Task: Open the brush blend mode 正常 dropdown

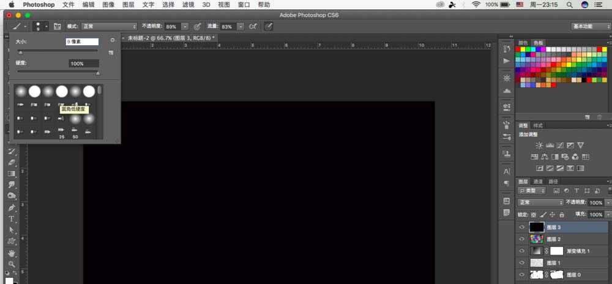Action: tap(109, 27)
